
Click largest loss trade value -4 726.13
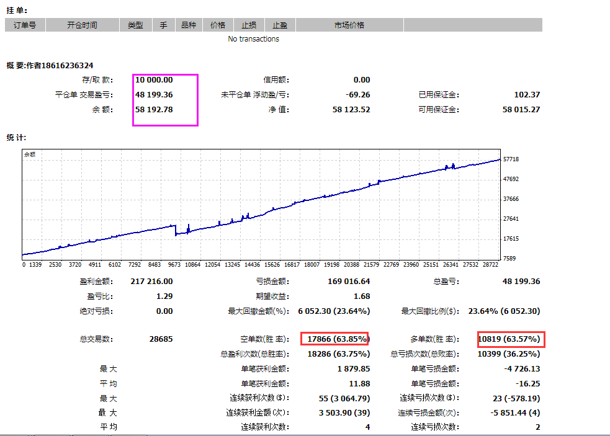(x=522, y=368)
